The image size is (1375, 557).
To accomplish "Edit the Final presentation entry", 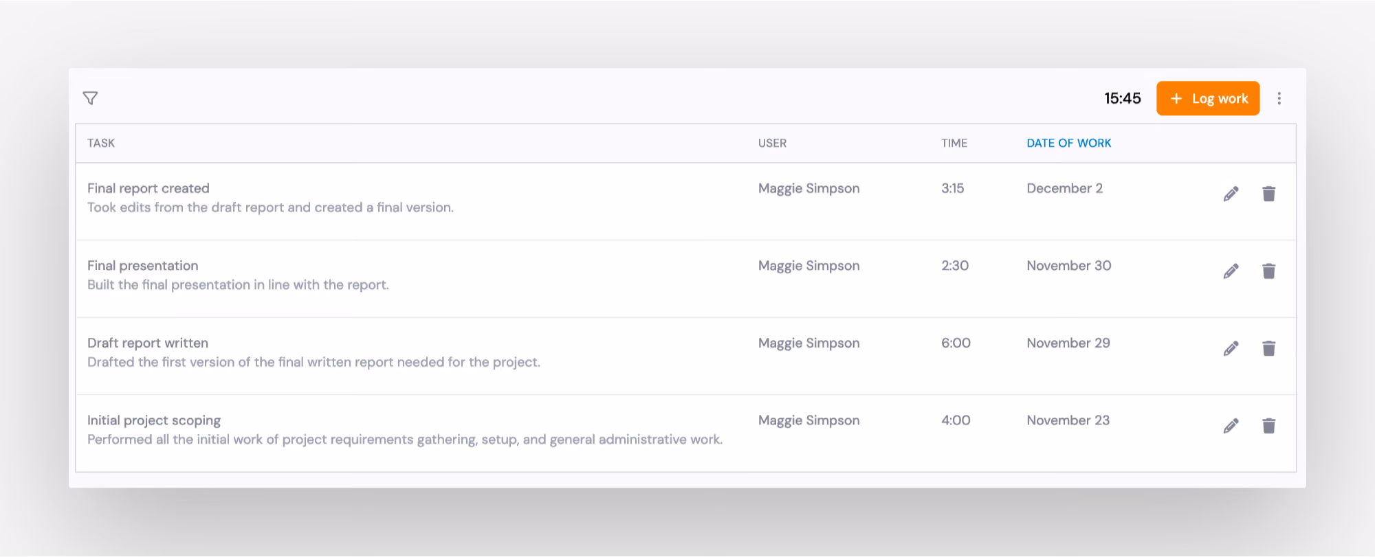I will click(1231, 271).
